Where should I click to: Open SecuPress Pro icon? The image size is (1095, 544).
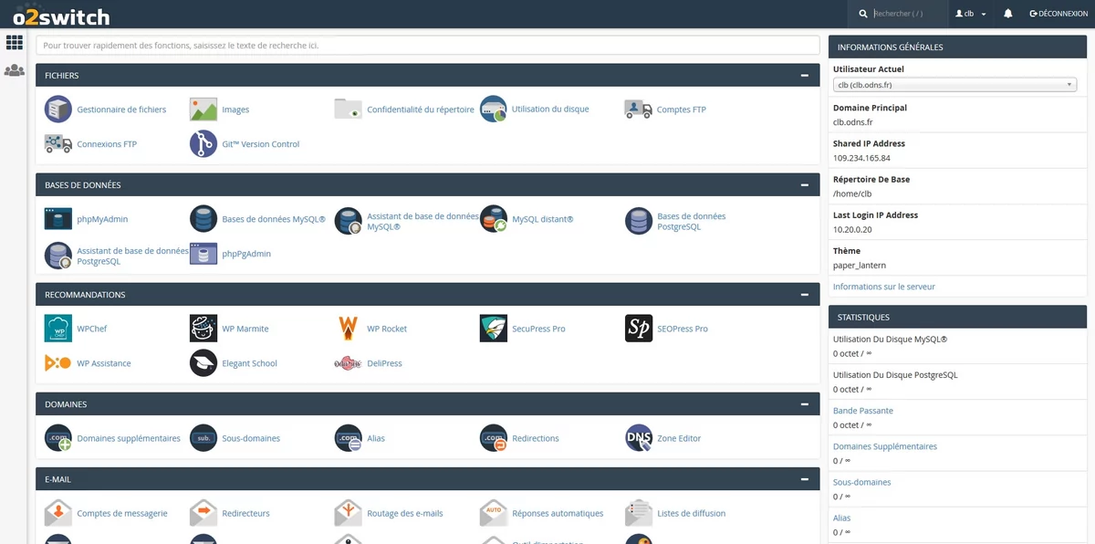point(494,329)
